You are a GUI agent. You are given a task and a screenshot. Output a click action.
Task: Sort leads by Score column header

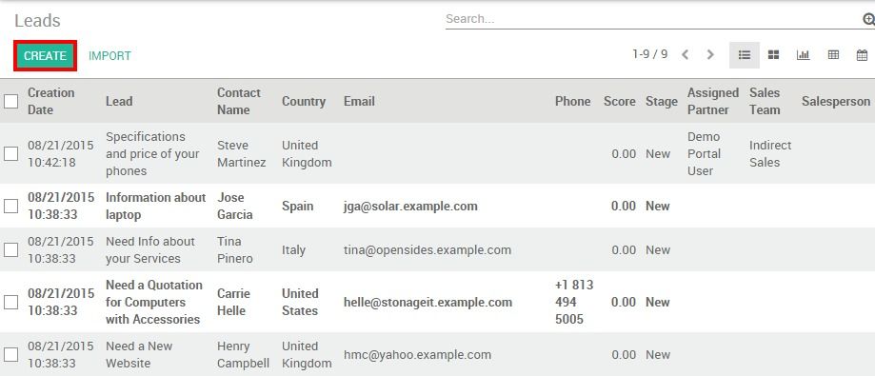click(x=620, y=101)
